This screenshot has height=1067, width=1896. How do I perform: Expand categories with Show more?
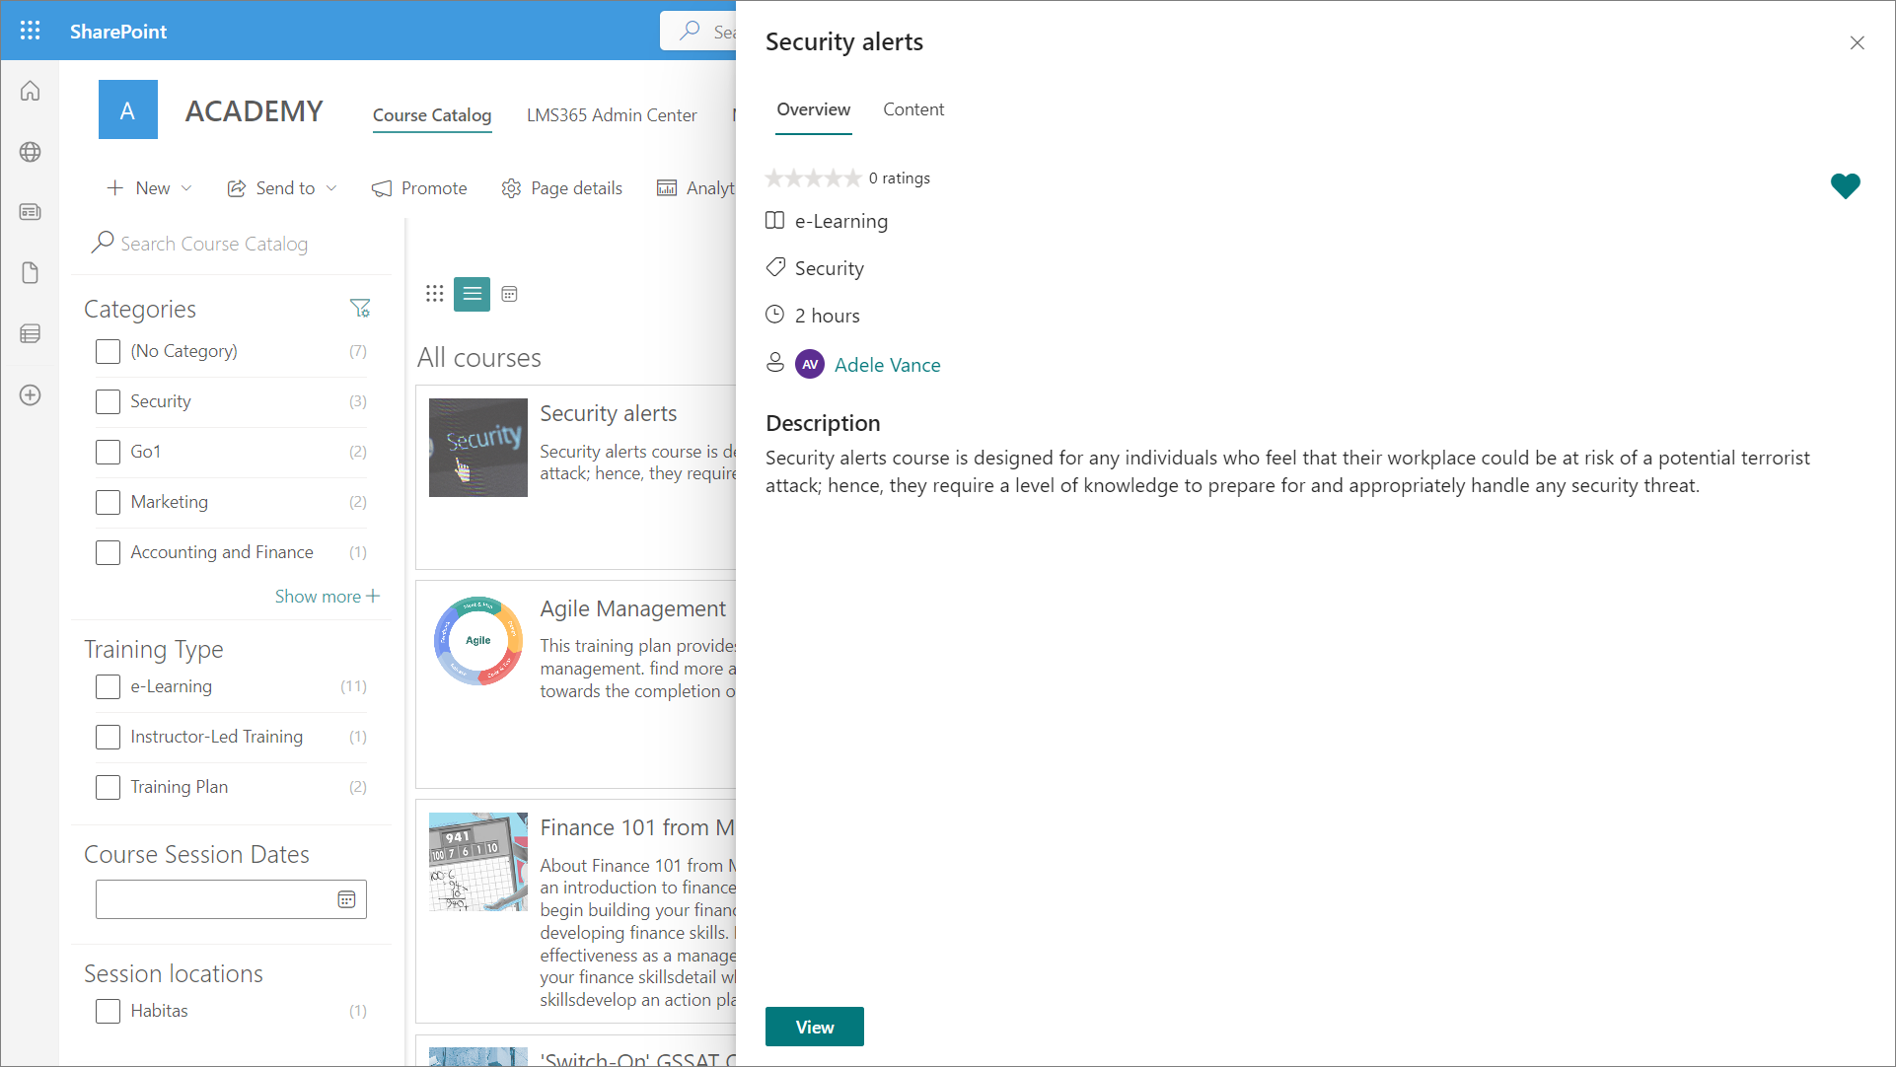click(327, 597)
